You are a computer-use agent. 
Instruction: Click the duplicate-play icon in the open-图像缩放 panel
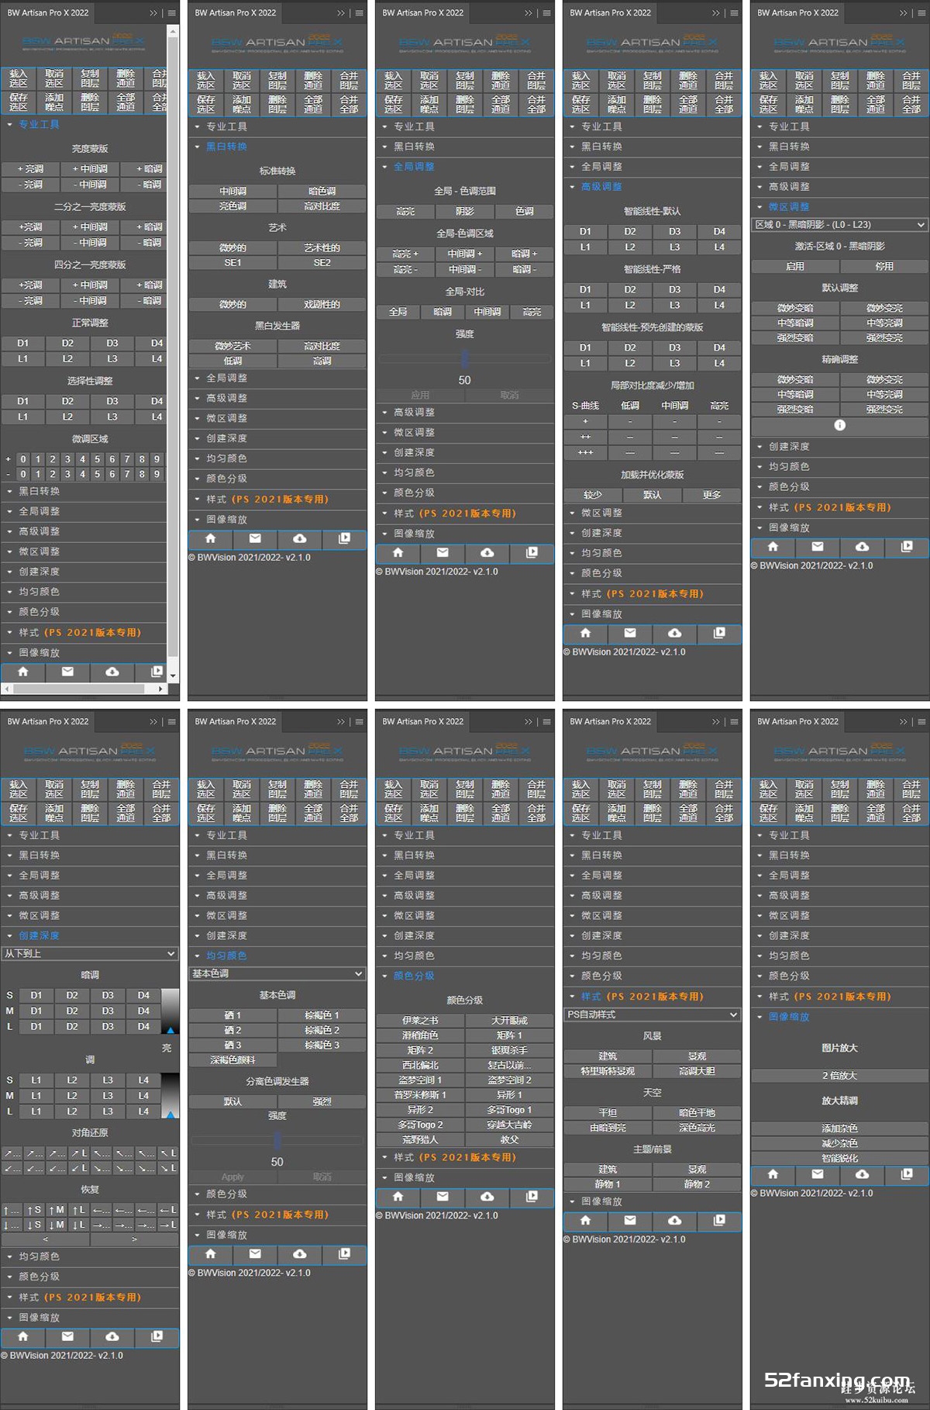[x=907, y=1174]
